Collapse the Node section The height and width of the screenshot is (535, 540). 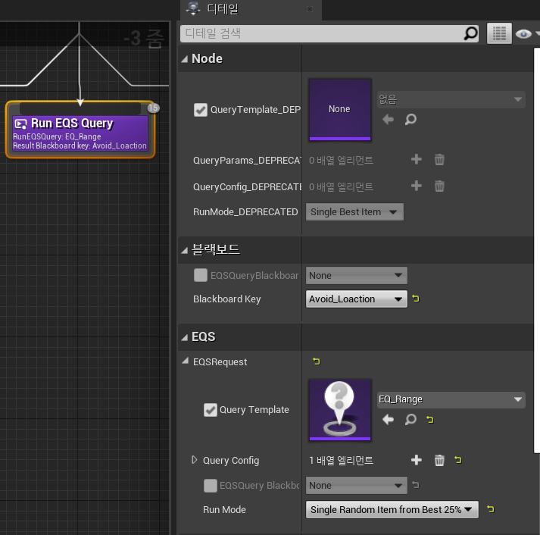click(x=185, y=59)
